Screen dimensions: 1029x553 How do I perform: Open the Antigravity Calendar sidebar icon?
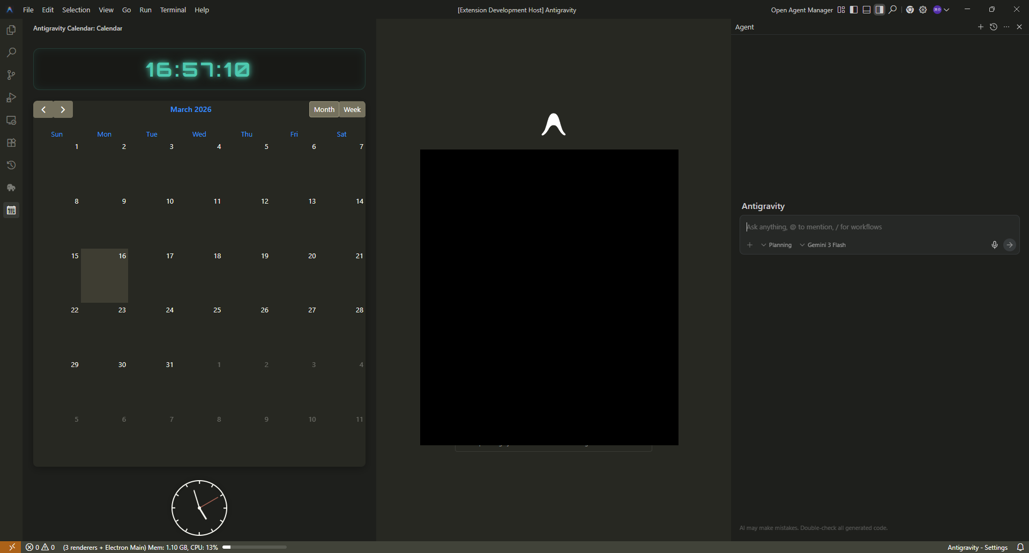click(x=11, y=210)
